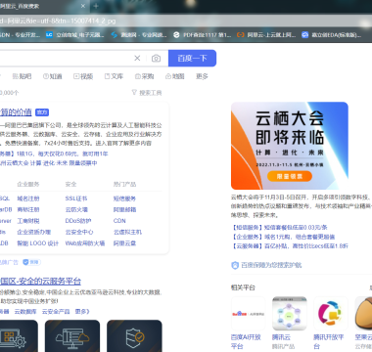Clear the search box with the X icon
Viewport: 372px width, 352px height.
(x=137, y=58)
